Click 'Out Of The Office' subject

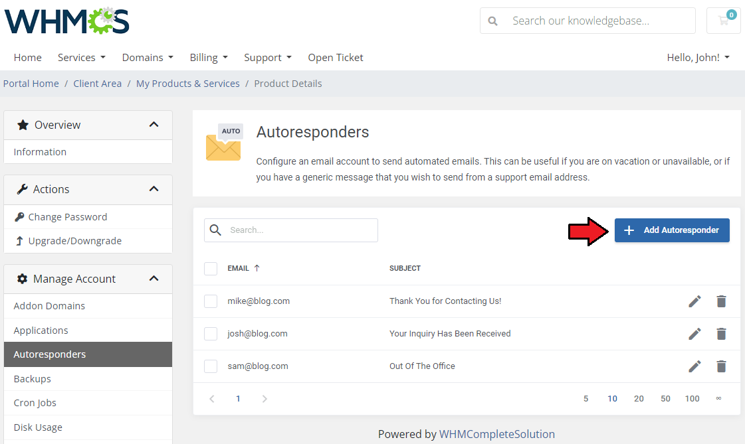[x=422, y=366]
